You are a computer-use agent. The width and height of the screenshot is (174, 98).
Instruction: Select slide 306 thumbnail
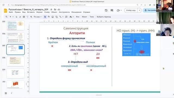click(x=15, y=38)
